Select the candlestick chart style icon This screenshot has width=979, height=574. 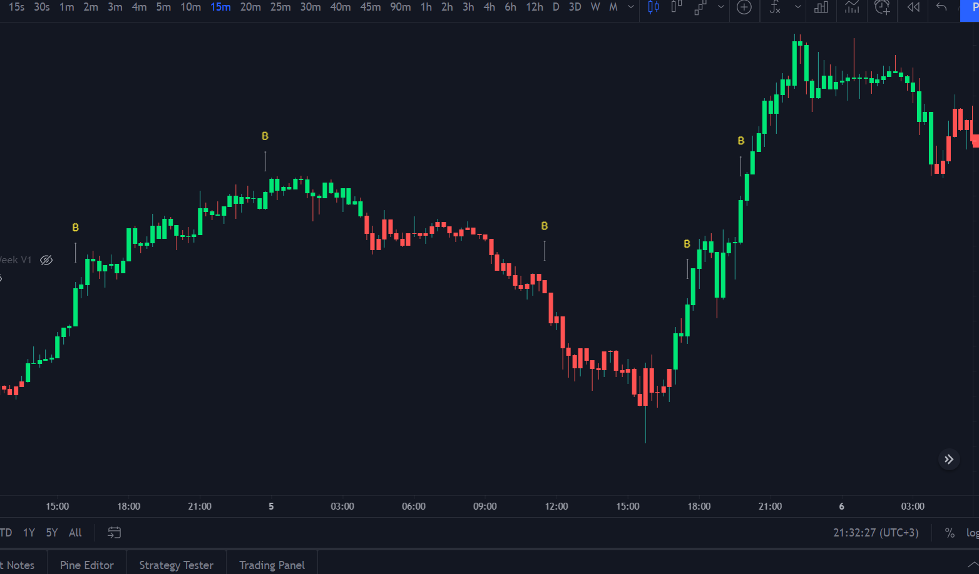point(654,8)
